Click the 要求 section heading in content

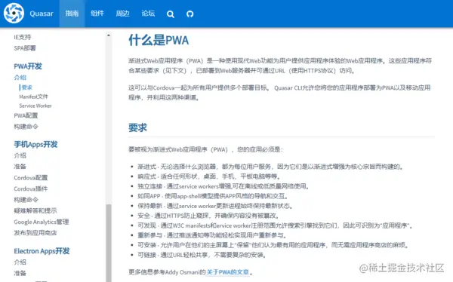[x=138, y=127]
